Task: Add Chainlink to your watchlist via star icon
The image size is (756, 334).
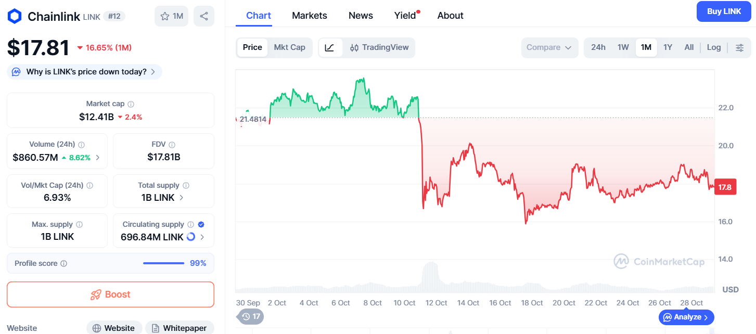Action: pos(171,16)
